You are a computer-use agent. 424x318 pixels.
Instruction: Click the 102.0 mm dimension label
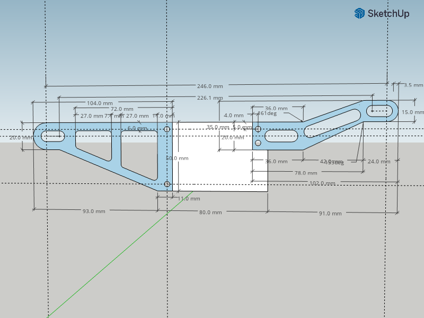coord(322,183)
